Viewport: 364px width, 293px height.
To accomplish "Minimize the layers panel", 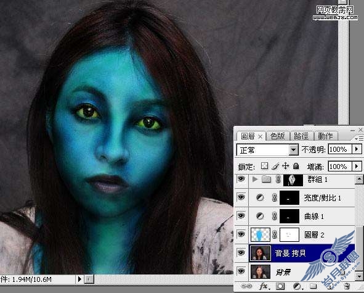I will pyautogui.click(x=352, y=130).
